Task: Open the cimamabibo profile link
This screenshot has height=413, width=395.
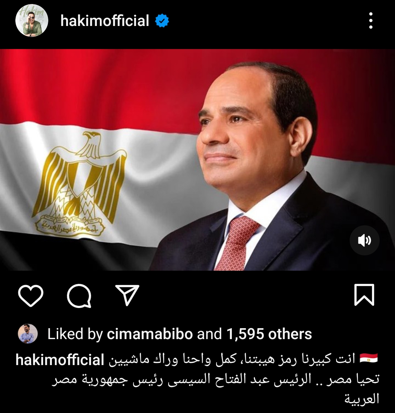Action: click(150, 334)
